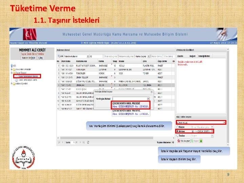This screenshot has height=183, width=244.
Task: Jump to the last page with the pager icon
Action: tap(84, 142)
